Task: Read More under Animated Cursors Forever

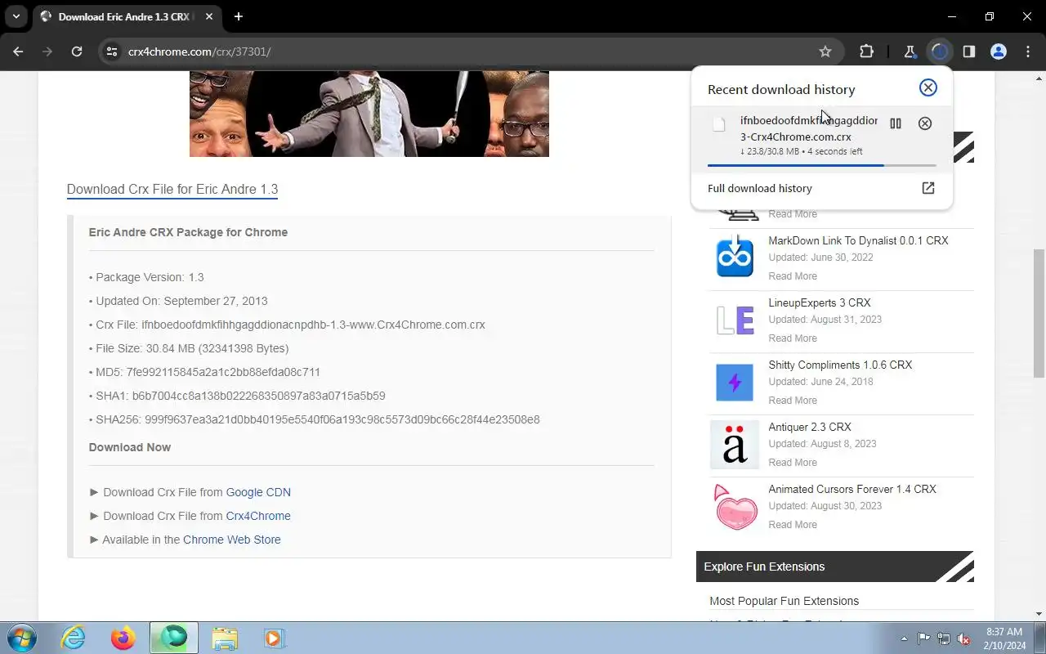Action: coord(793,525)
